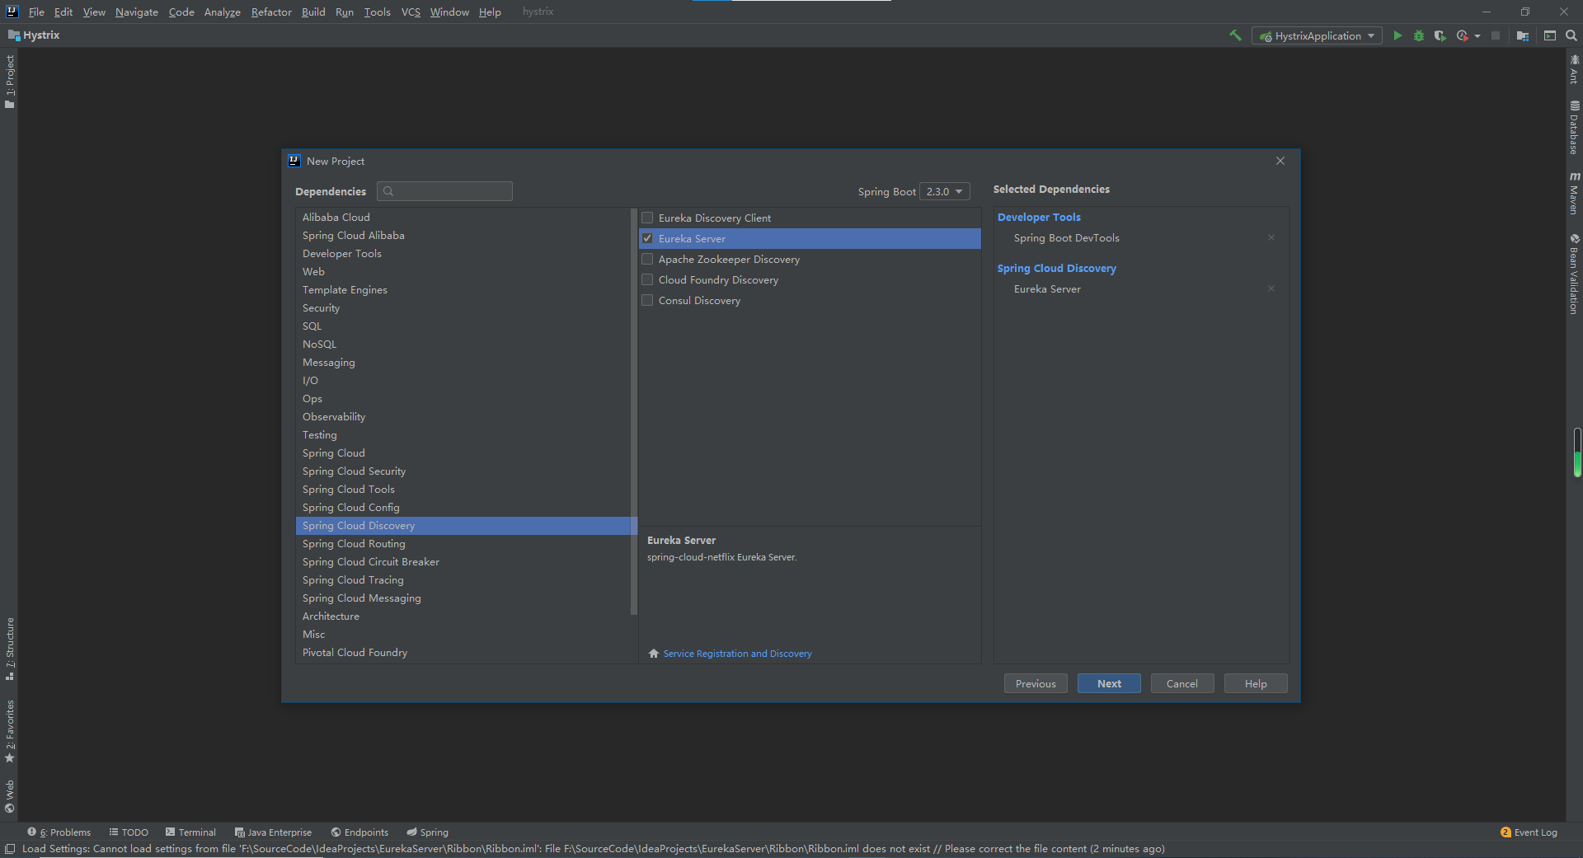Click the dependency category list scrollbar
This screenshot has height=858, width=1583.
[x=634, y=412]
